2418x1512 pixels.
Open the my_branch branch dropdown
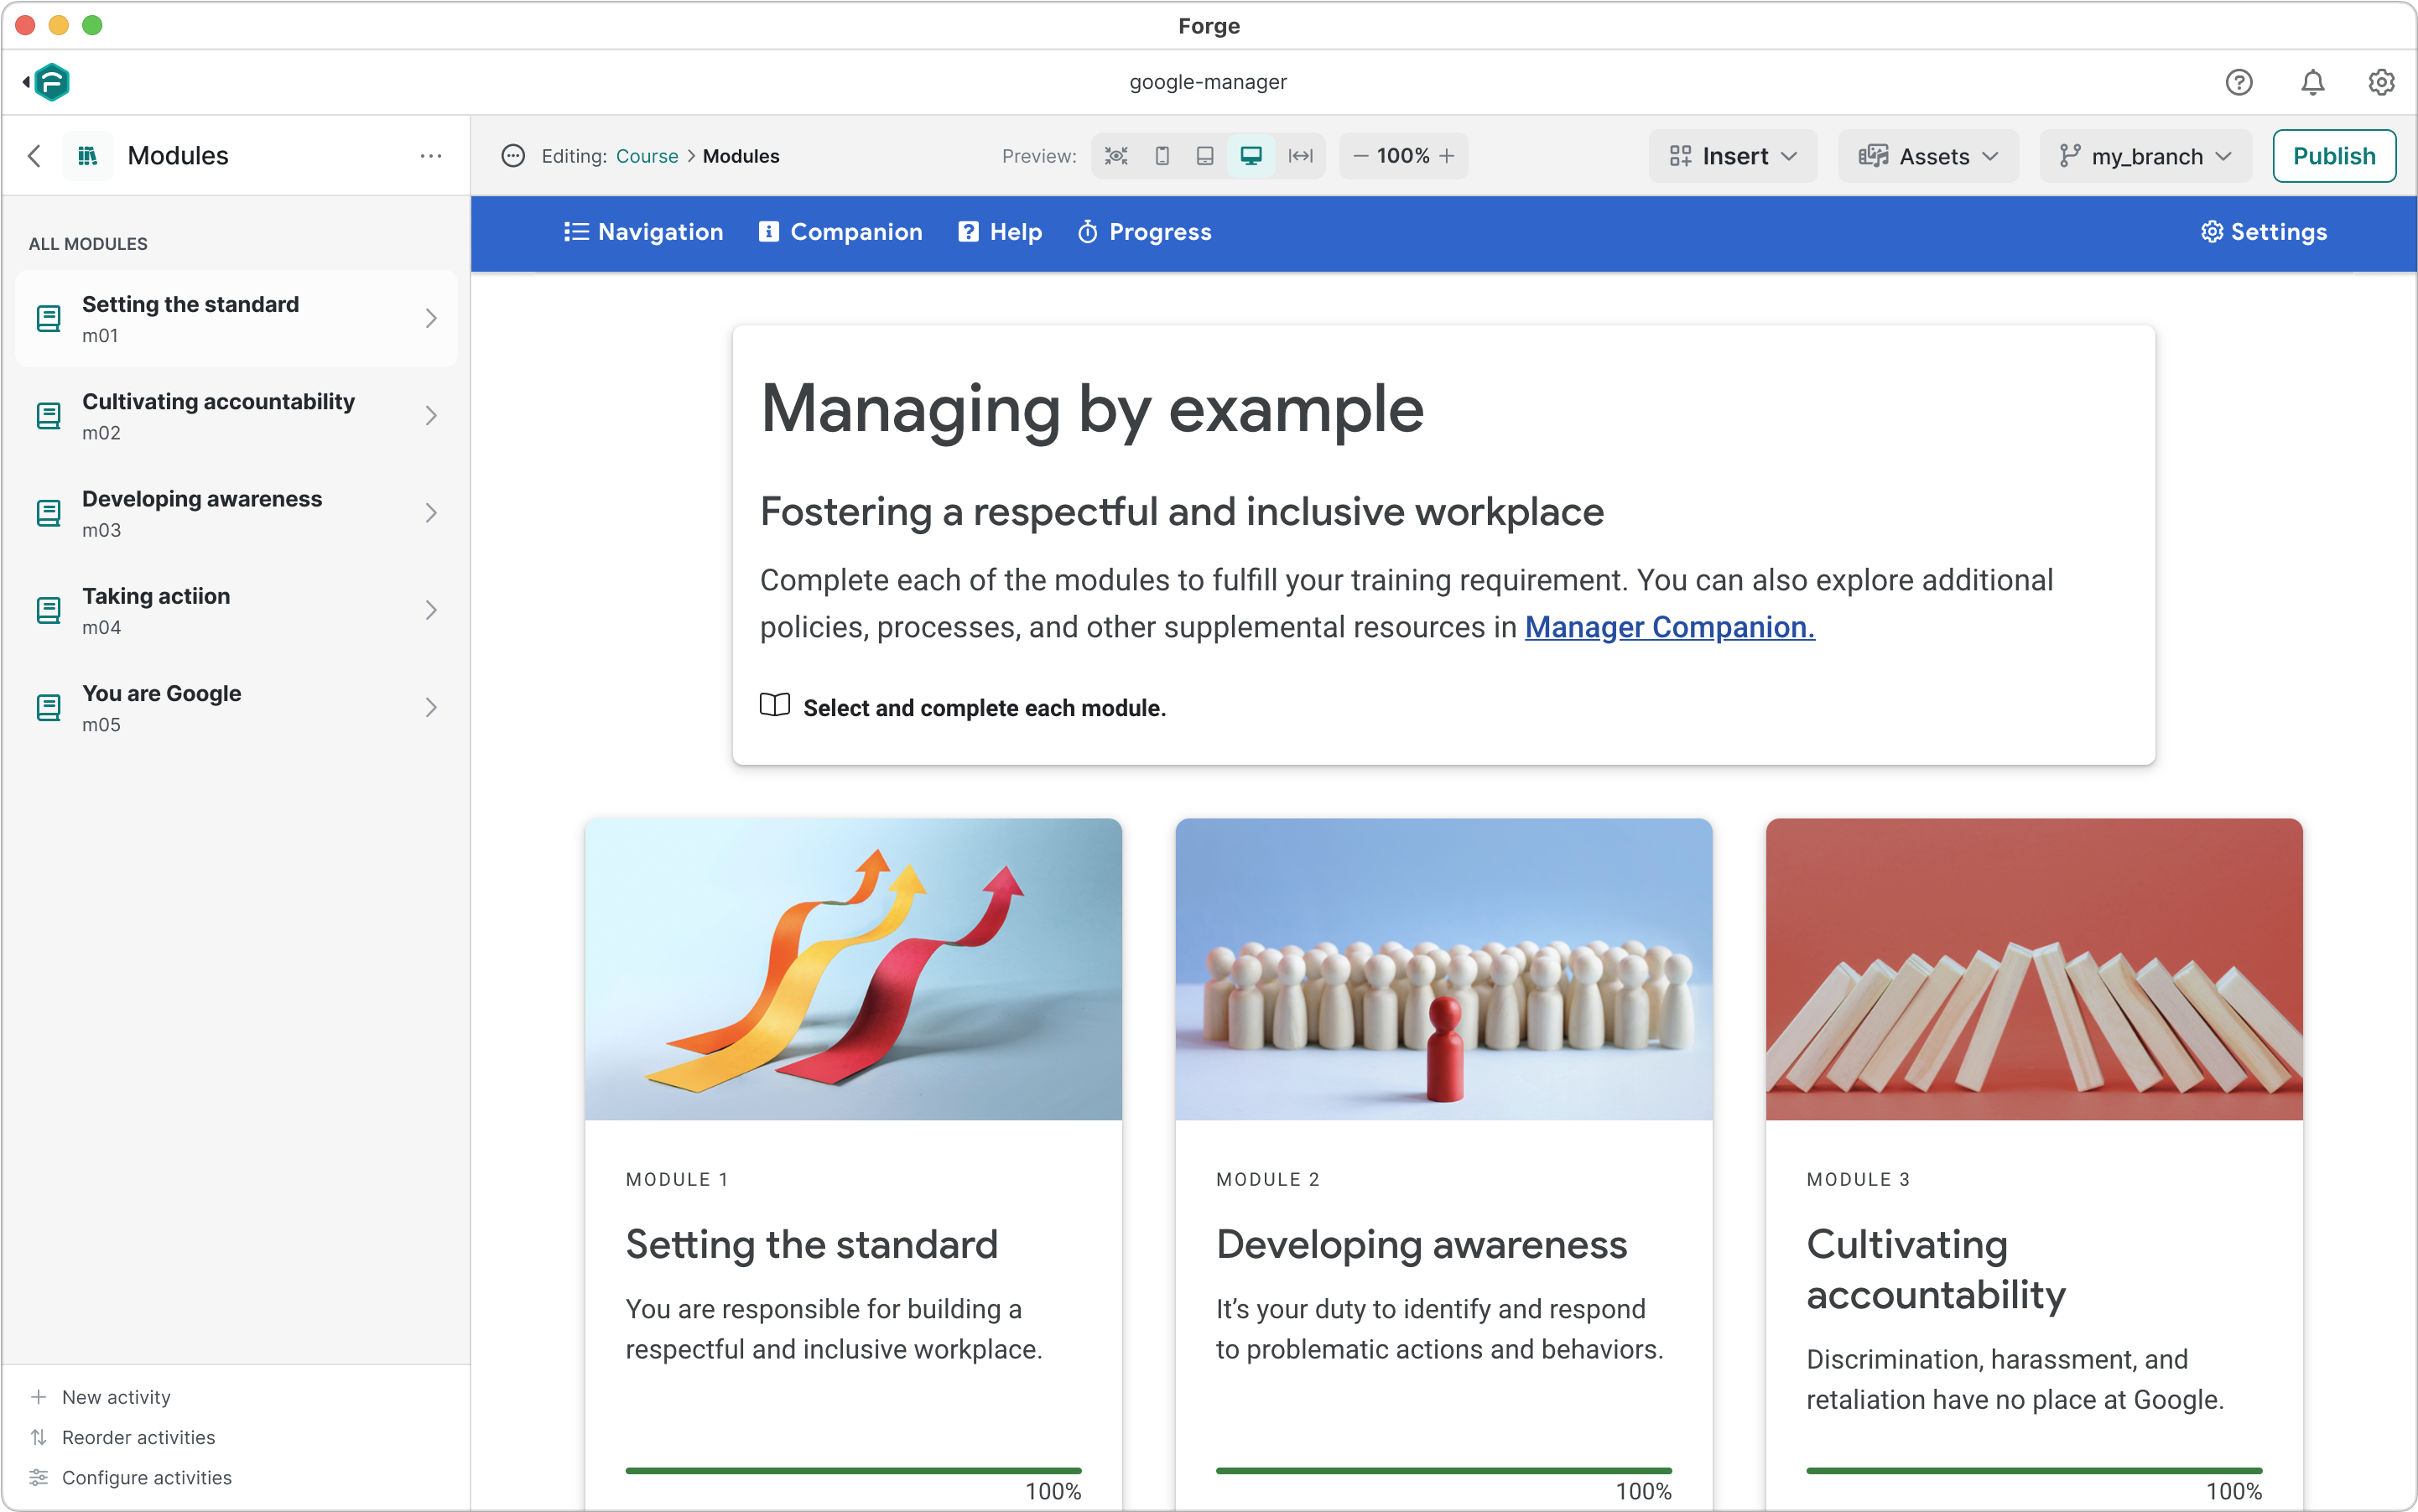pyautogui.click(x=2145, y=156)
